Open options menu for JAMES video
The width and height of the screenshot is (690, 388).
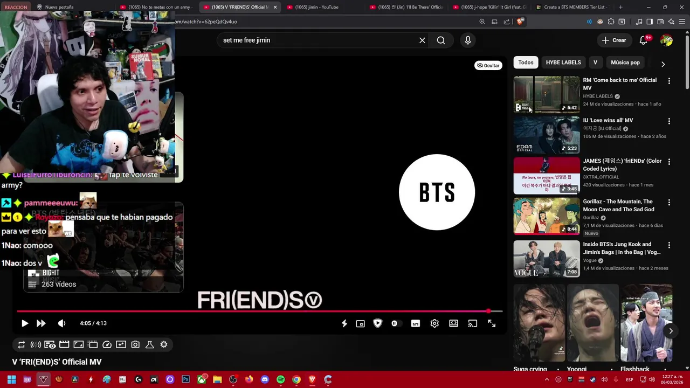click(669, 162)
